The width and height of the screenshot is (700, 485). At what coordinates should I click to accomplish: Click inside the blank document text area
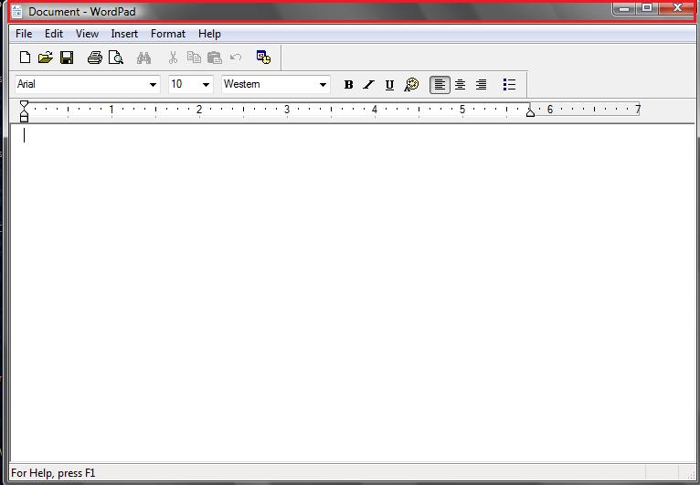[x=347, y=292]
